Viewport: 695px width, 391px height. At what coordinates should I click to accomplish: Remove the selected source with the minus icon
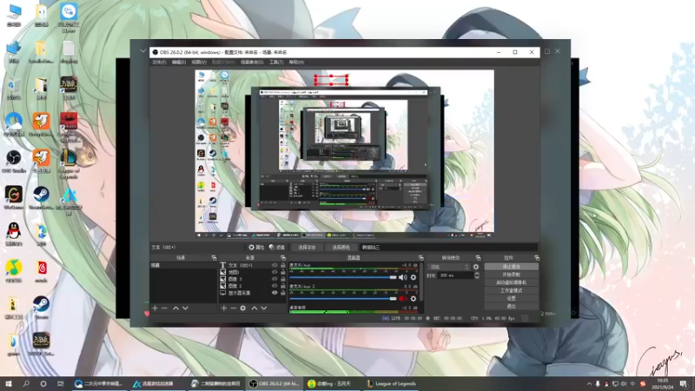[x=233, y=308]
